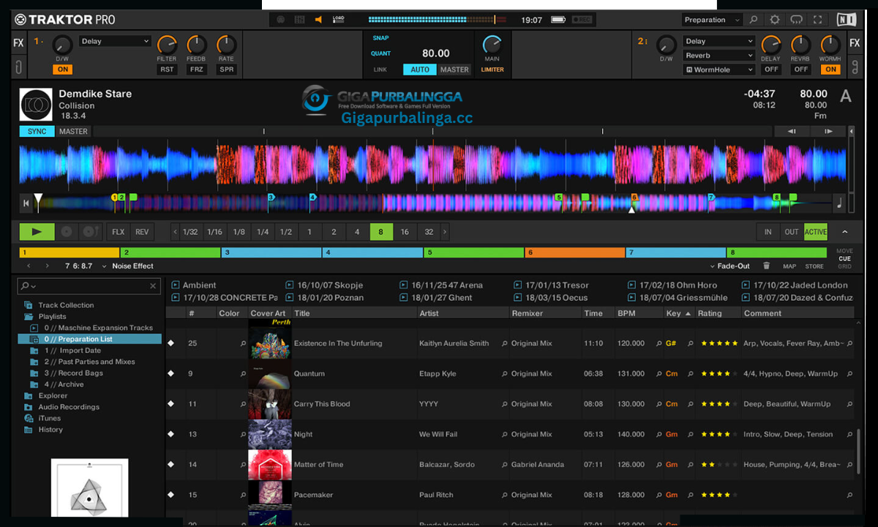The image size is (878, 527).
Task: Toggle the SYNC button on deck A
Action: click(x=37, y=132)
